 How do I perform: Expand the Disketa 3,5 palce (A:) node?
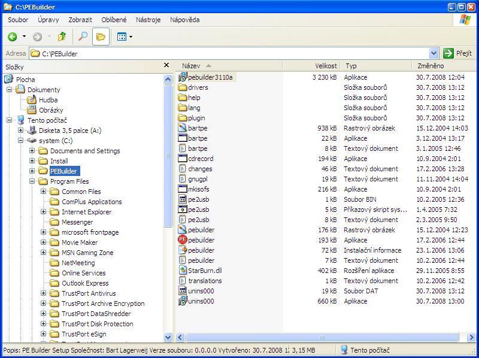coord(20,131)
